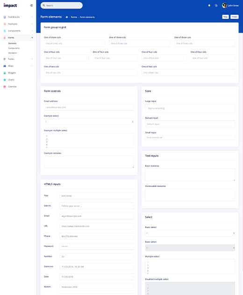Click the Form elements breadcrumb link
243x295 pixels.
click(x=87, y=17)
